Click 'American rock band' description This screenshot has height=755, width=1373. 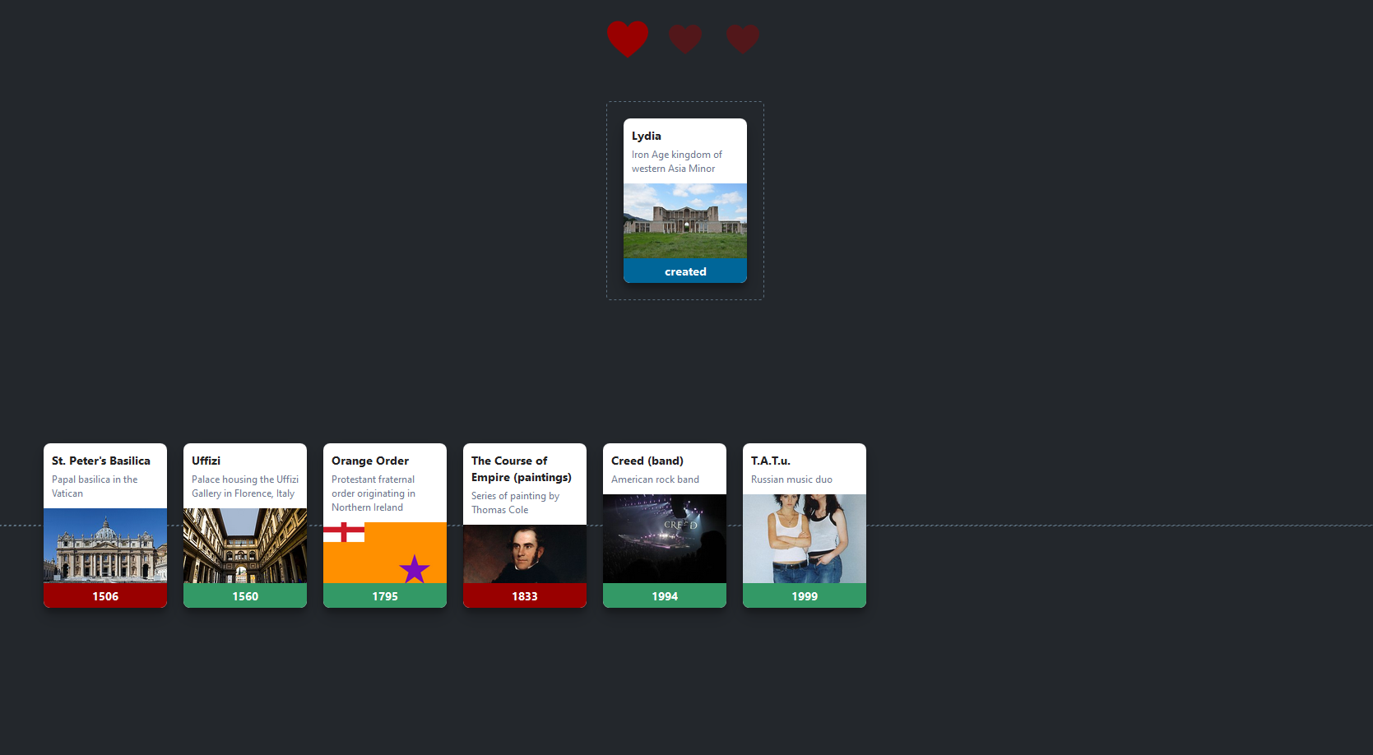(x=655, y=479)
